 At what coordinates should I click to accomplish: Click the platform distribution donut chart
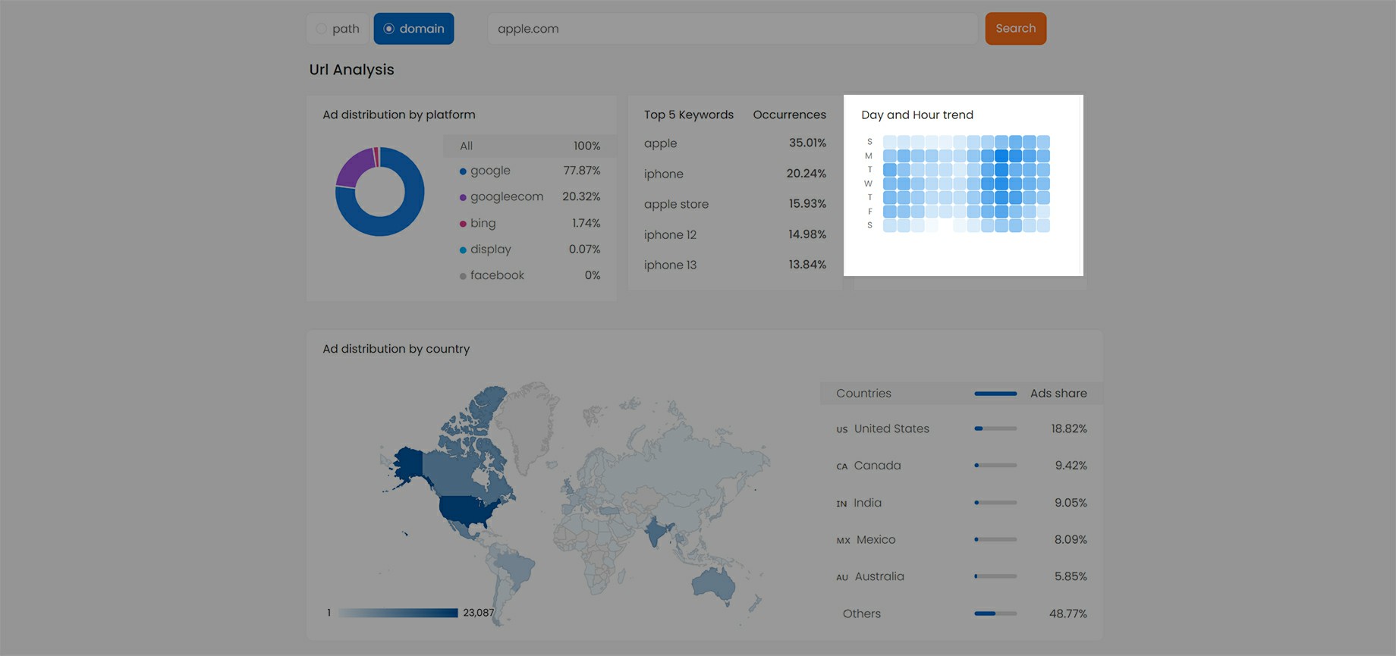click(379, 191)
